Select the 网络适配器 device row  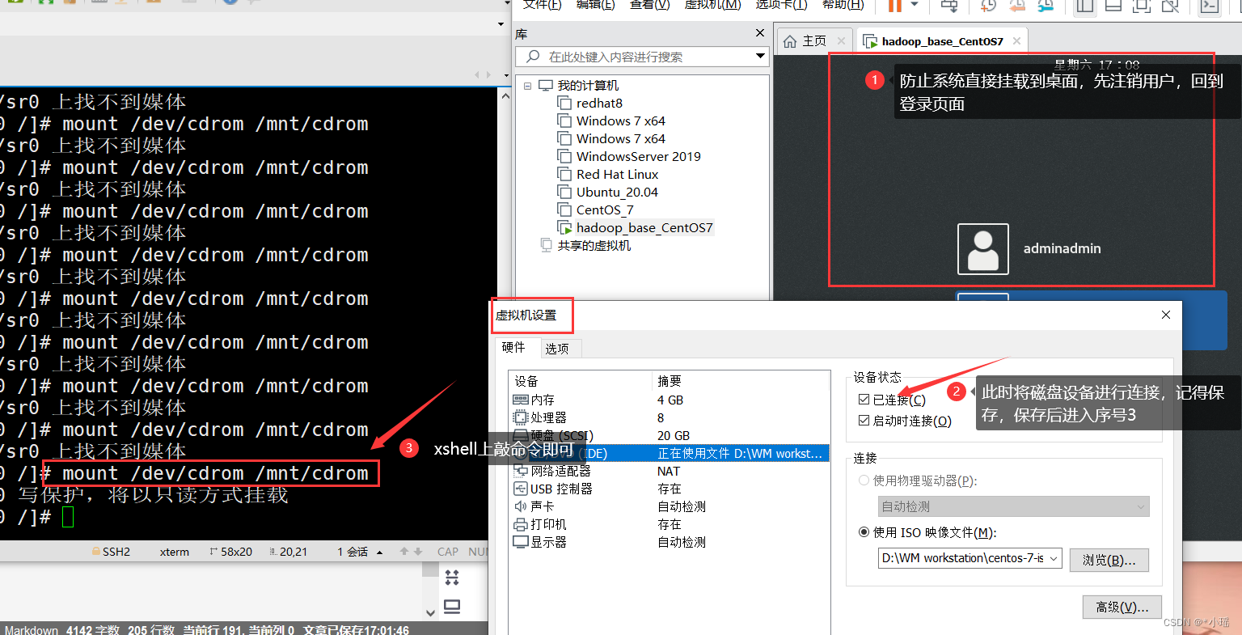coord(671,471)
